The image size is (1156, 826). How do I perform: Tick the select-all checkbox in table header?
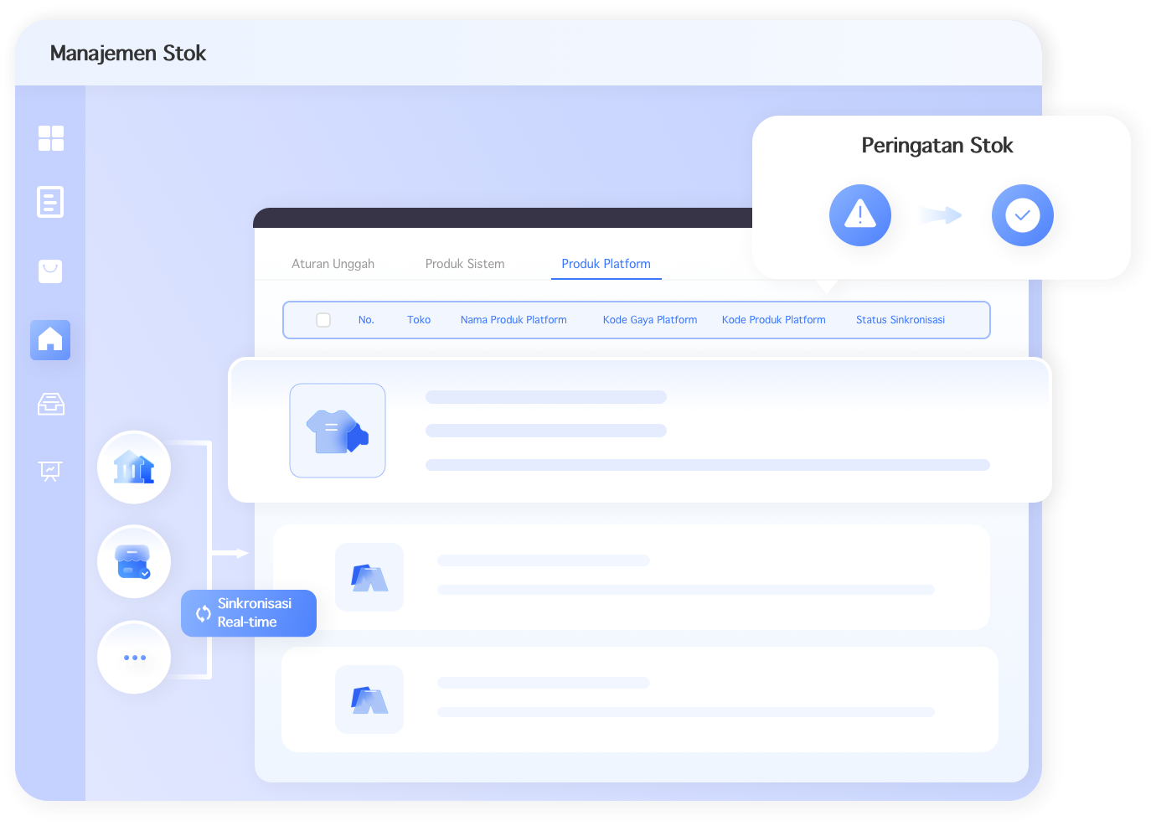(x=323, y=320)
